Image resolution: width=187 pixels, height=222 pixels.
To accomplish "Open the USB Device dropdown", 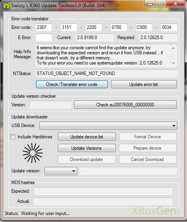I will 108,125.
